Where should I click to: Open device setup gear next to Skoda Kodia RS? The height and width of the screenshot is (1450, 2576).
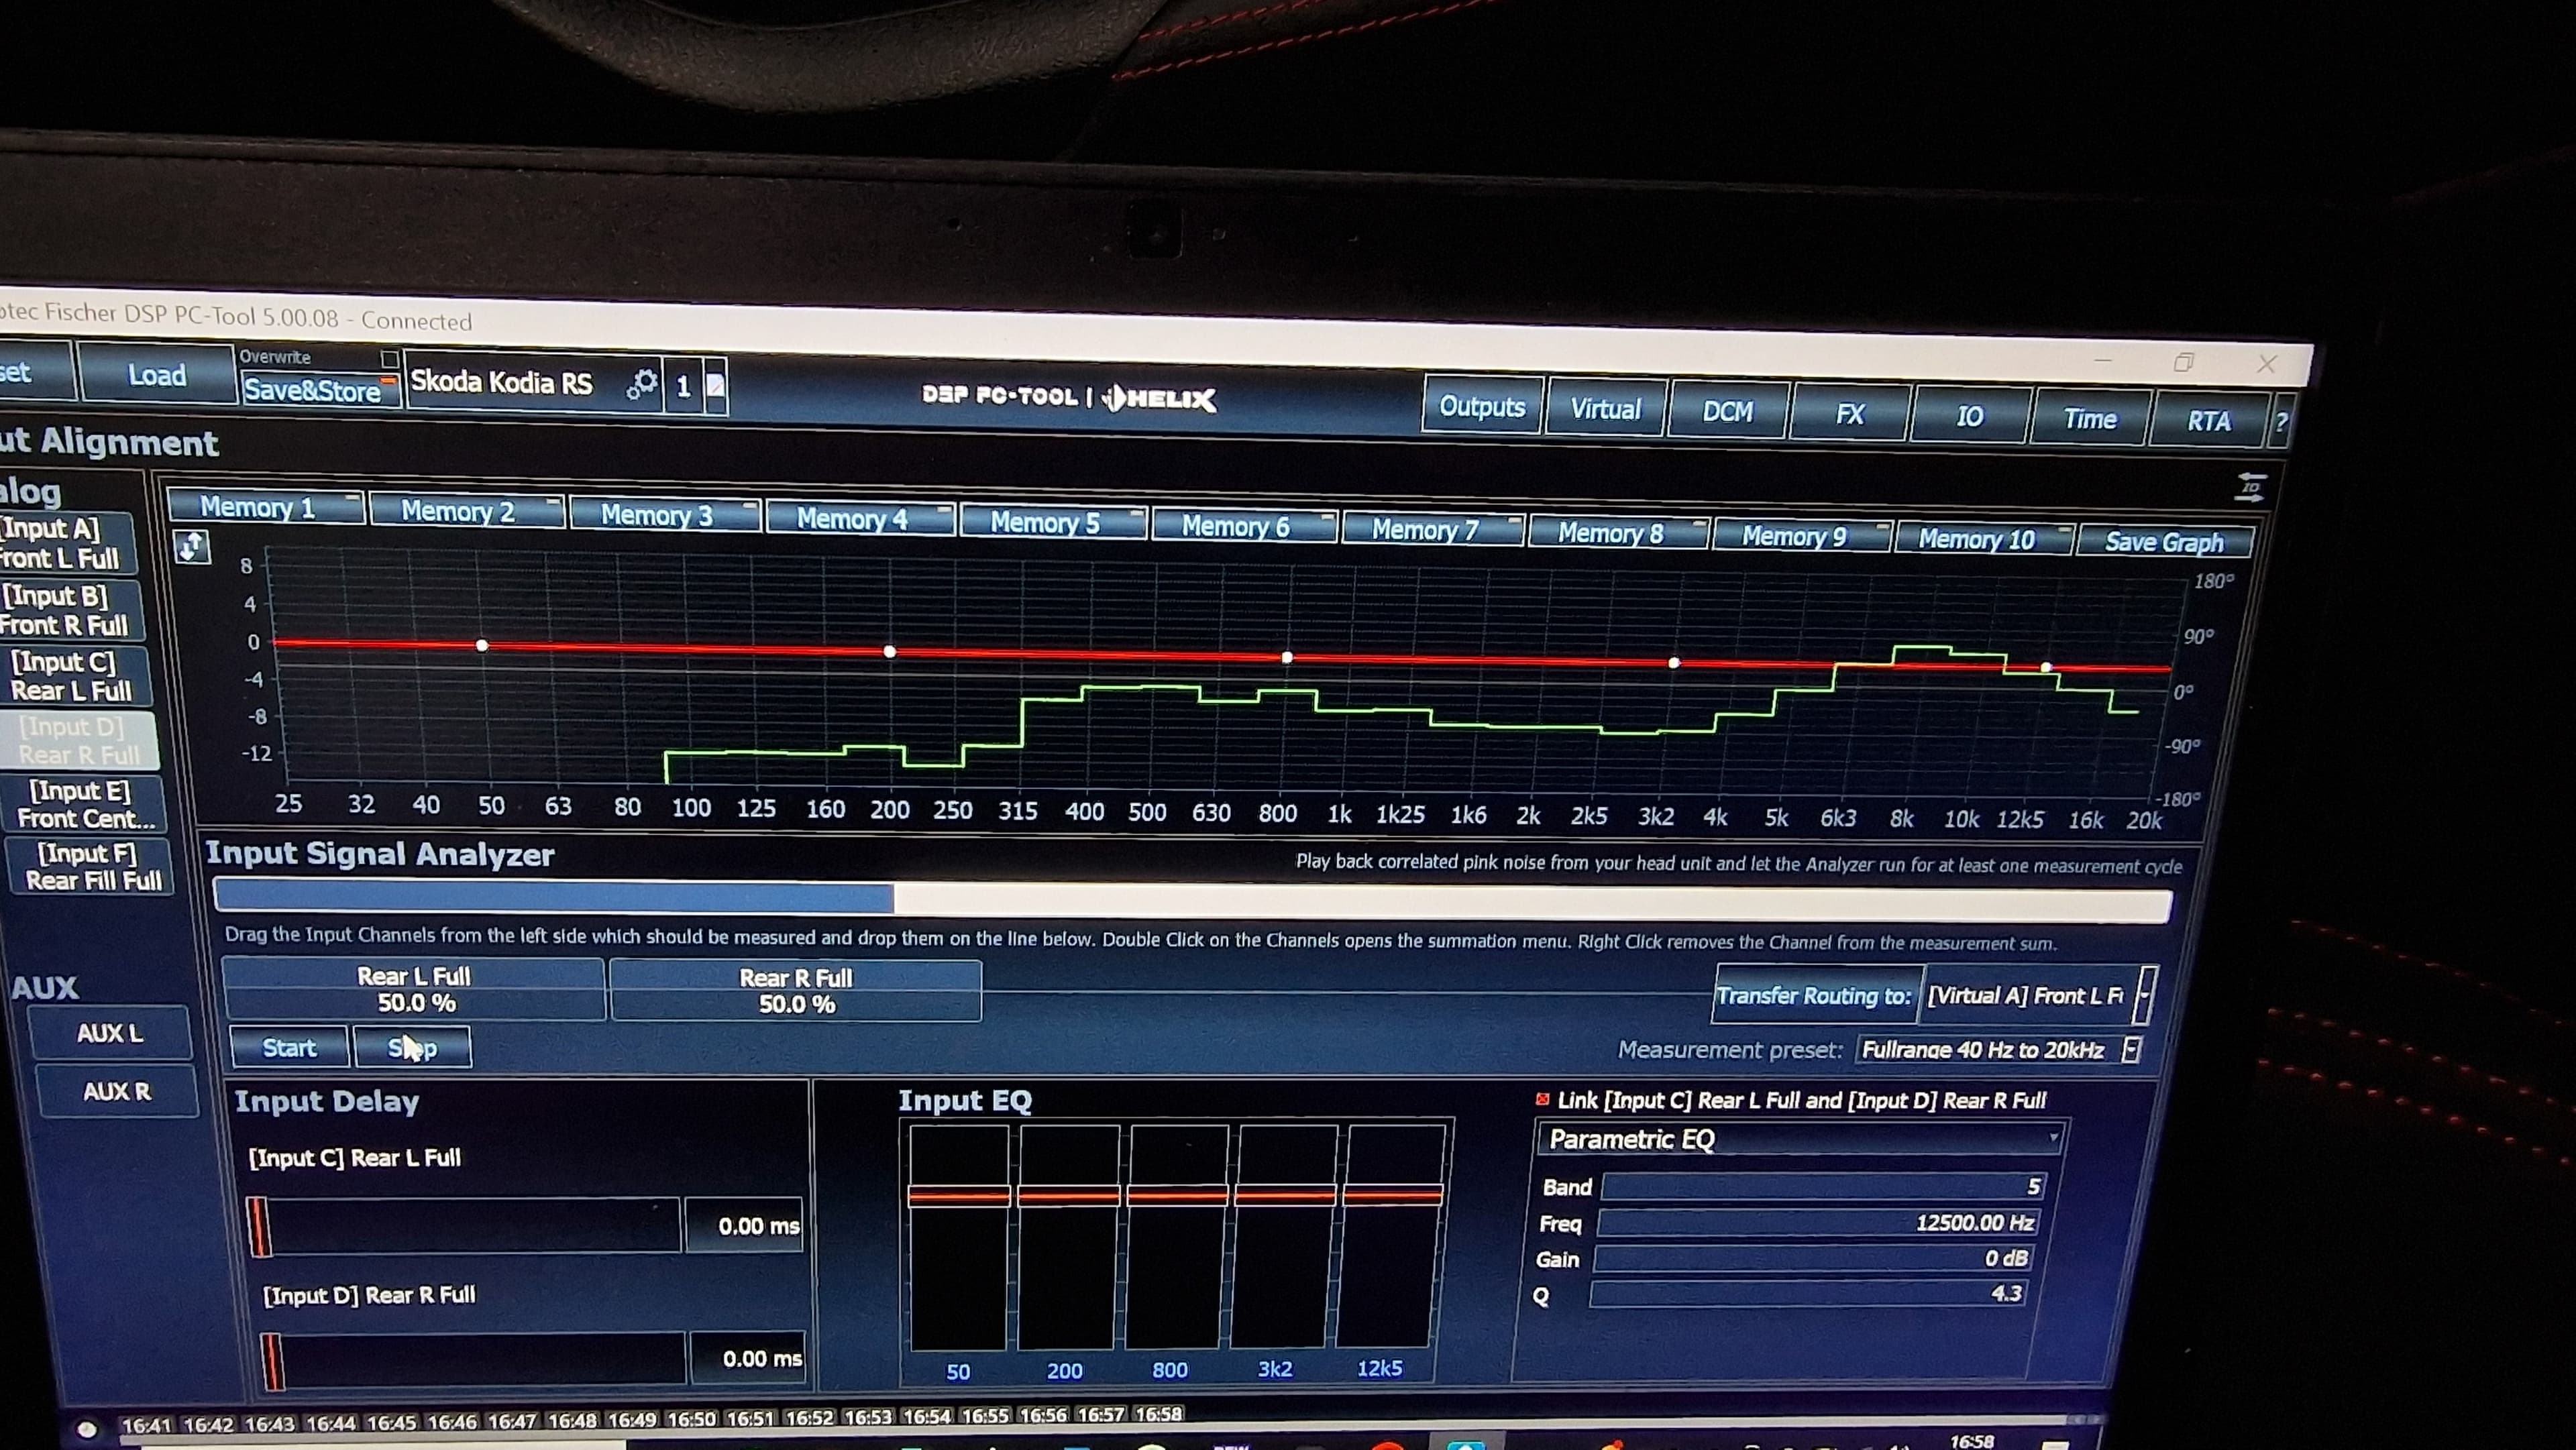click(x=642, y=384)
